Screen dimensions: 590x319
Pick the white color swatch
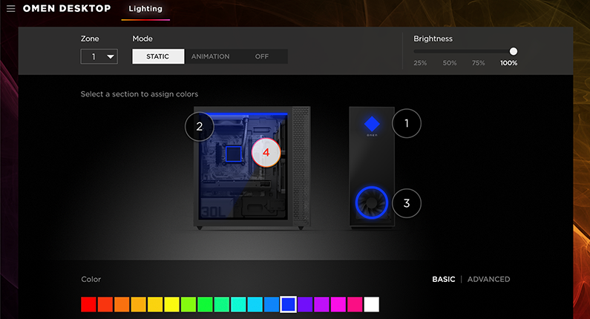tap(371, 304)
